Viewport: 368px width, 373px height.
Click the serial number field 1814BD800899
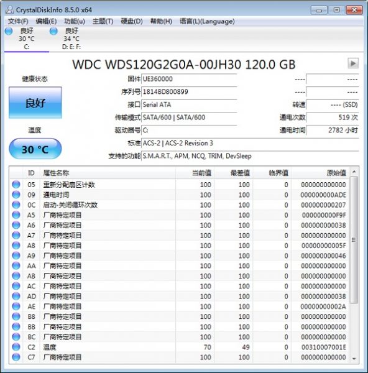pyautogui.click(x=189, y=92)
